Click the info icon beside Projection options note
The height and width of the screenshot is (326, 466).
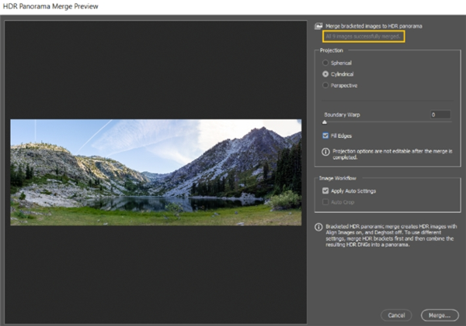325,152
